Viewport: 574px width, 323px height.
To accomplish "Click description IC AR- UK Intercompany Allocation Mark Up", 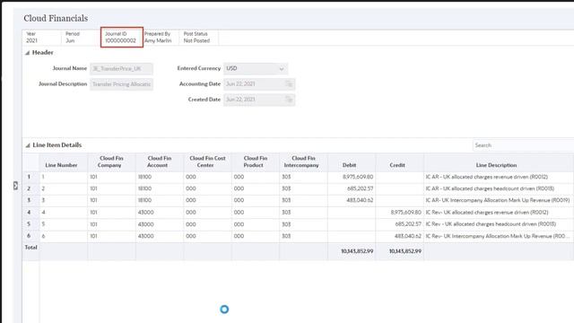I will tap(499, 200).
